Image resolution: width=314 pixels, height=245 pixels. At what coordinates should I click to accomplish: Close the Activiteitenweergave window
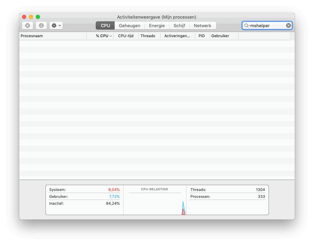click(x=24, y=17)
